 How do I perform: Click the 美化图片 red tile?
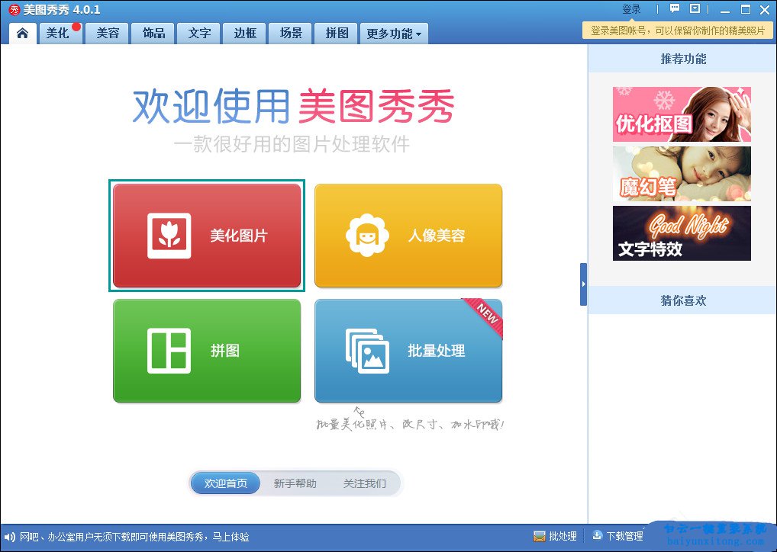coord(207,236)
